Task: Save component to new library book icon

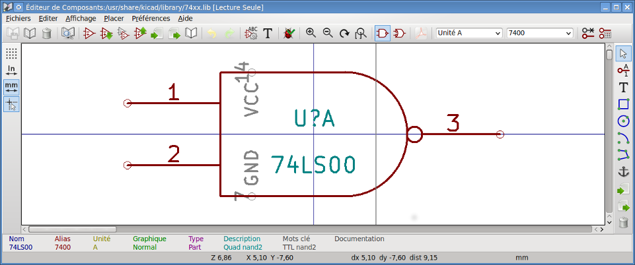Action: click(x=191, y=33)
